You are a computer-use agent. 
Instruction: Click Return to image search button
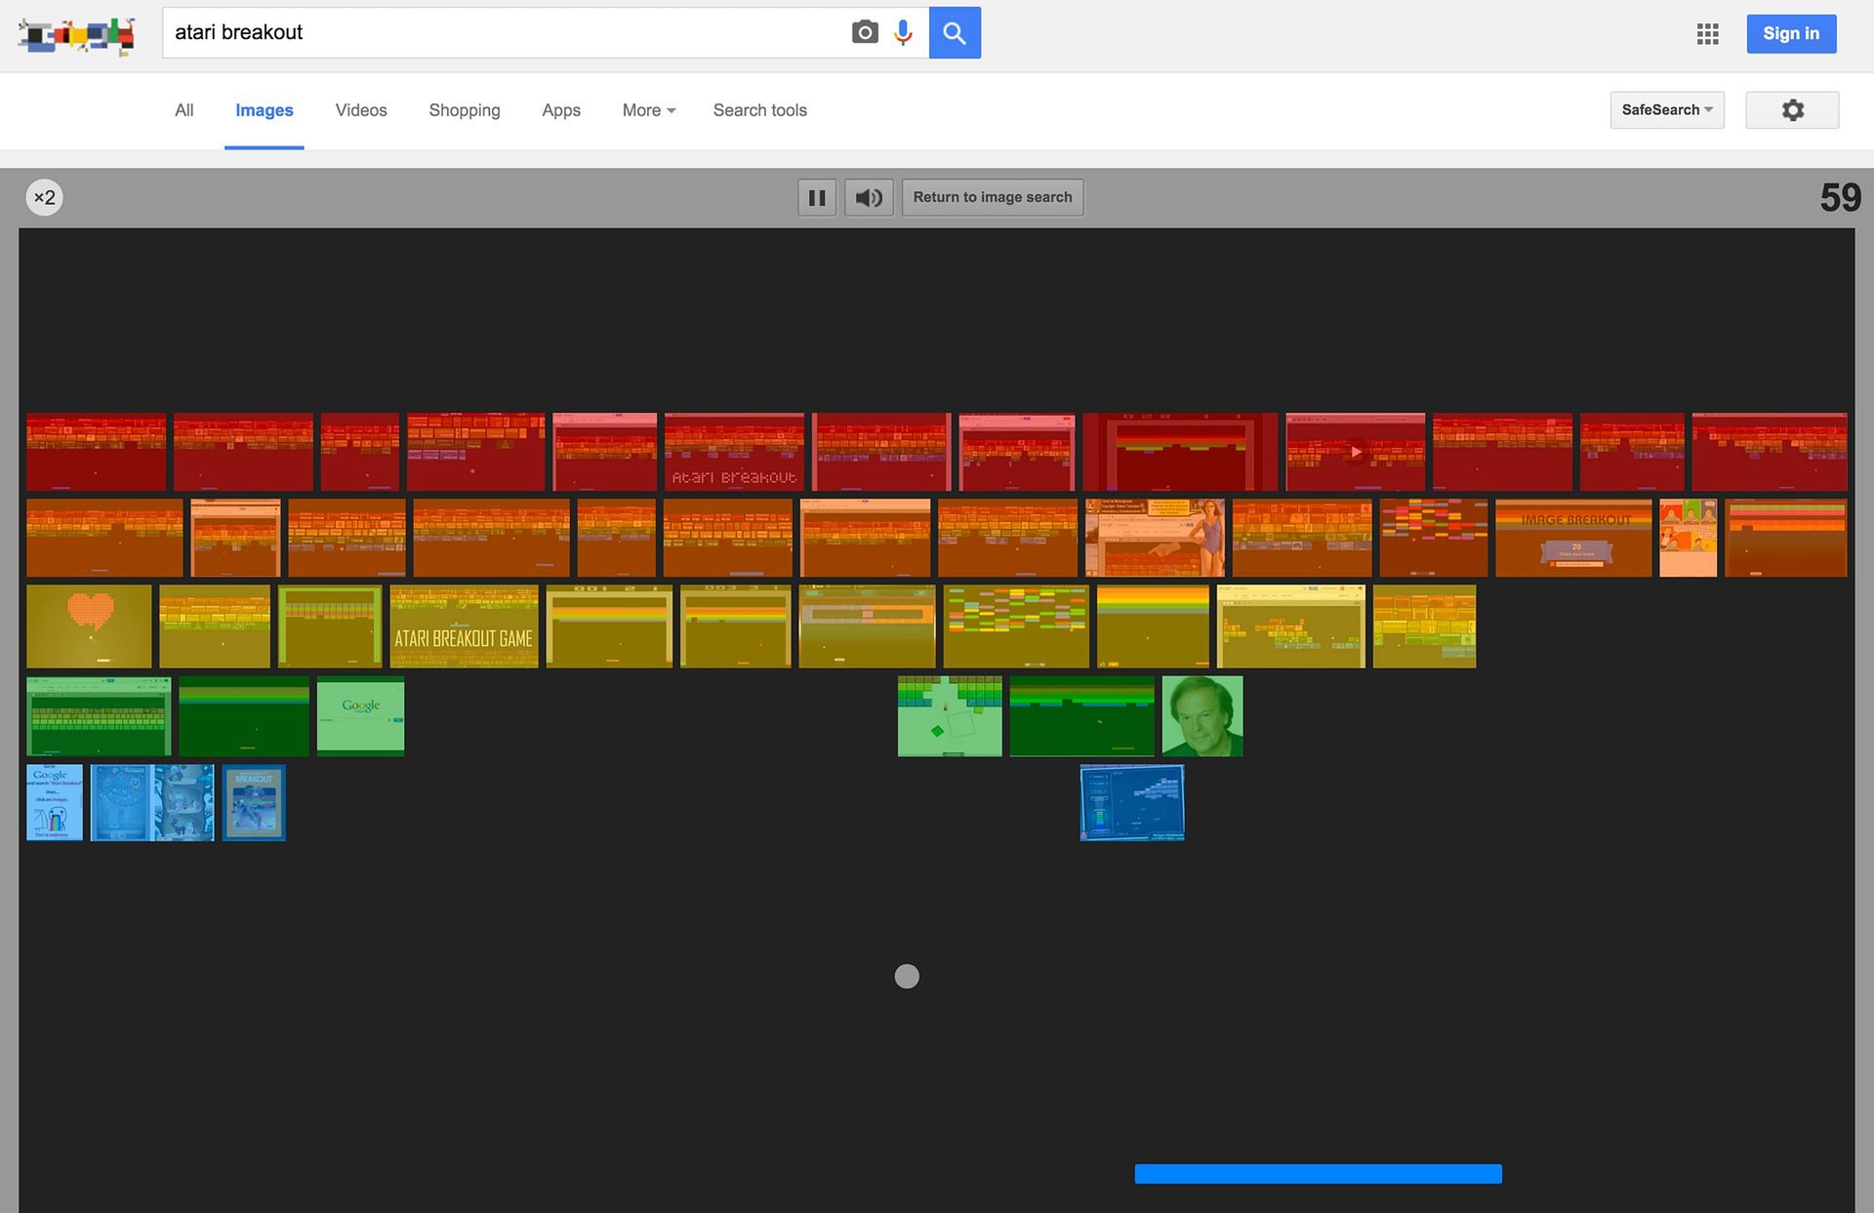pos(992,198)
